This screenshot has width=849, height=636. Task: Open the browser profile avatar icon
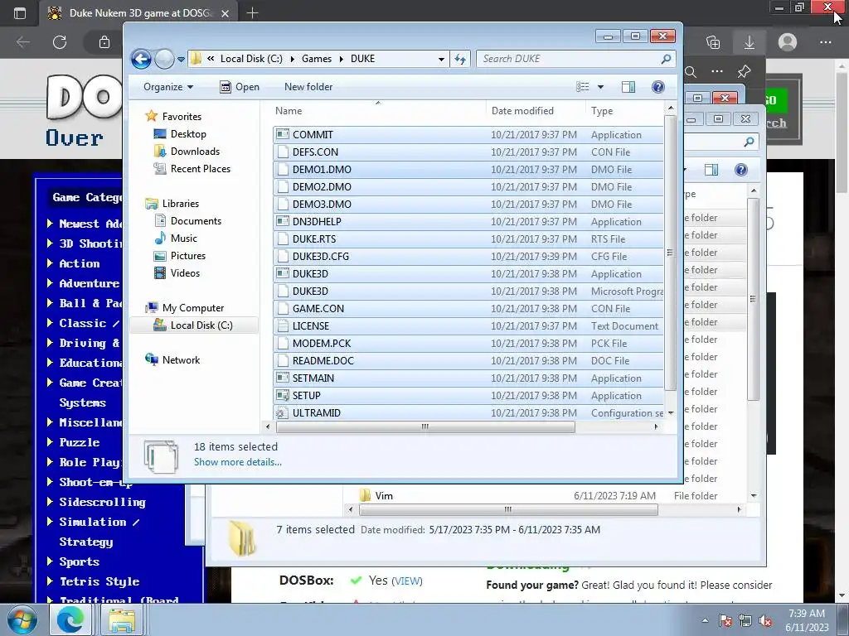click(788, 42)
